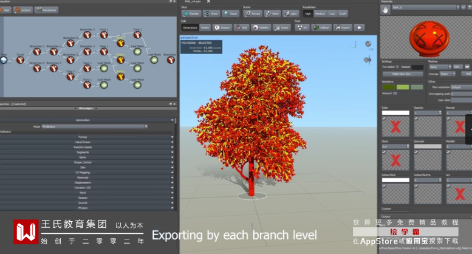Set resolution to Low
The image size is (472, 254).
click(332, 13)
